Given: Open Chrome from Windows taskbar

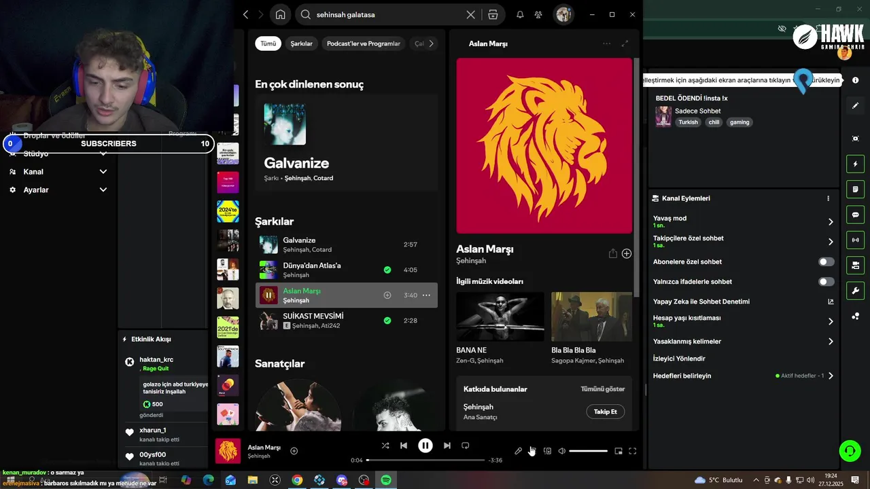Looking at the screenshot, I should pyautogui.click(x=297, y=480).
